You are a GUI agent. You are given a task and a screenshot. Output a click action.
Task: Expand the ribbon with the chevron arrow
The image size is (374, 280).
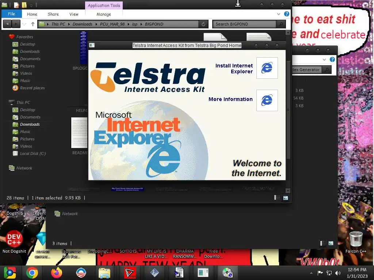278,14
